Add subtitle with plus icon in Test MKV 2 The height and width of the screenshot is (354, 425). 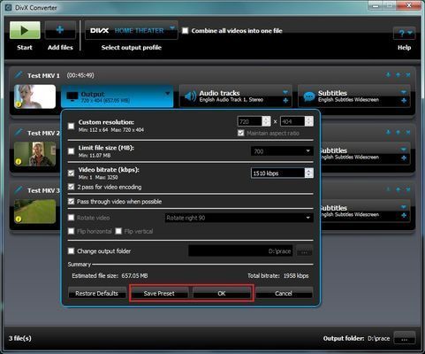[x=404, y=158]
